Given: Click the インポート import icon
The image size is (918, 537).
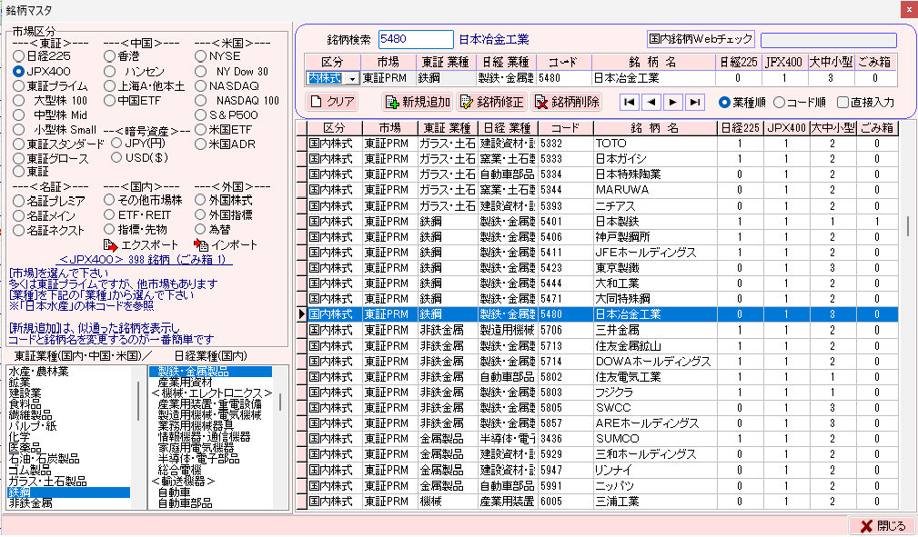Looking at the screenshot, I should pyautogui.click(x=202, y=245).
